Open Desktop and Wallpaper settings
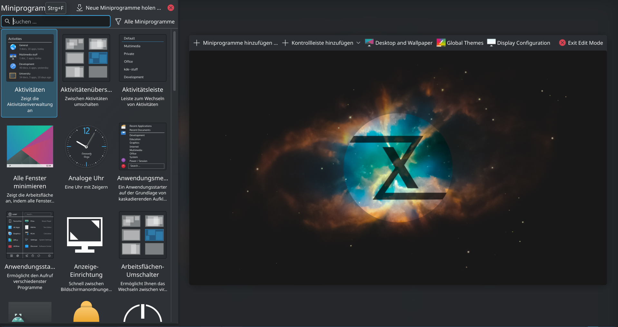Image resolution: width=618 pixels, height=327 pixels. (399, 43)
